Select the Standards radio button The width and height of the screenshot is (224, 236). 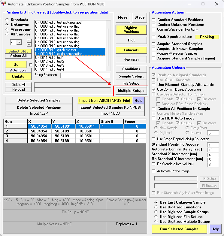(x=7, y=20)
